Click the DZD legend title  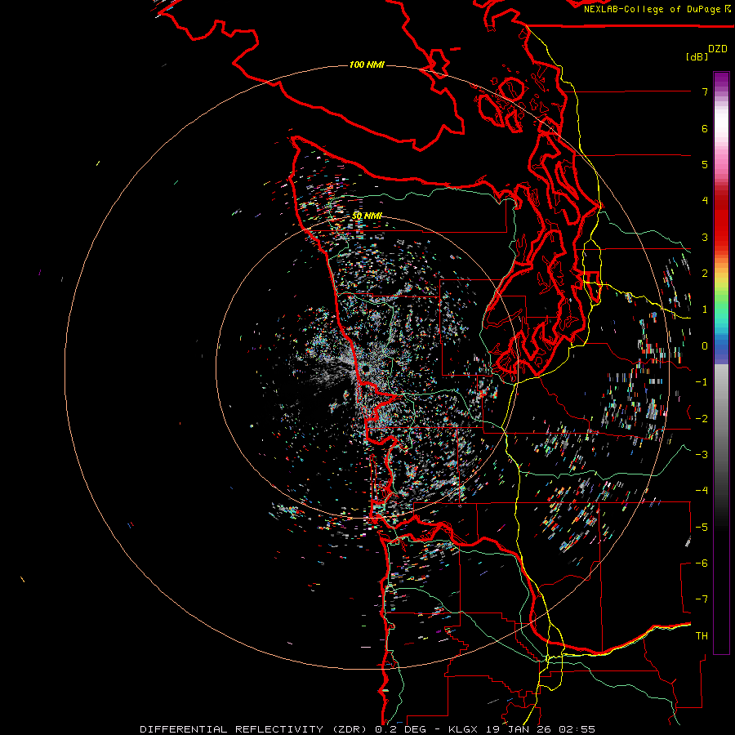click(x=718, y=49)
